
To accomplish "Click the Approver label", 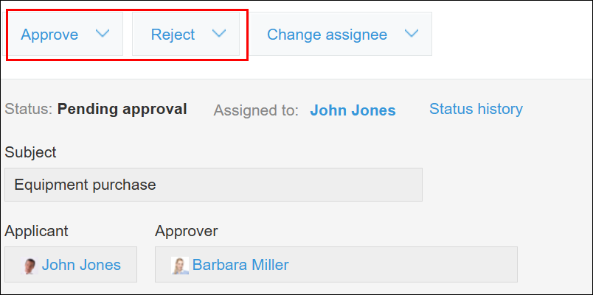I will click(186, 231).
